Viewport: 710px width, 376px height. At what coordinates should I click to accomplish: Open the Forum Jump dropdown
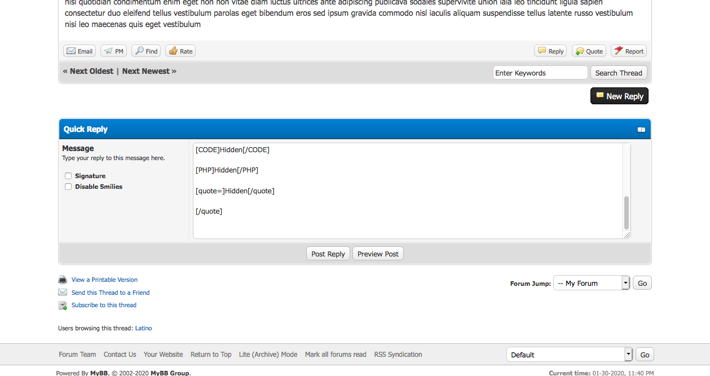click(x=591, y=284)
